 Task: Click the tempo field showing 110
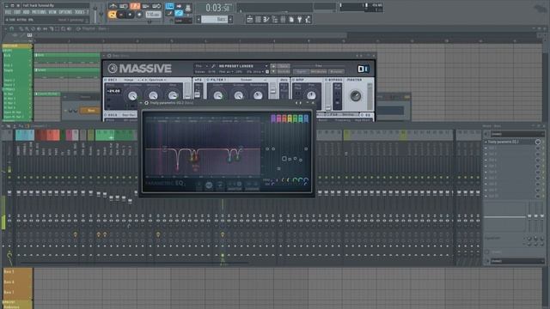pyautogui.click(x=153, y=15)
